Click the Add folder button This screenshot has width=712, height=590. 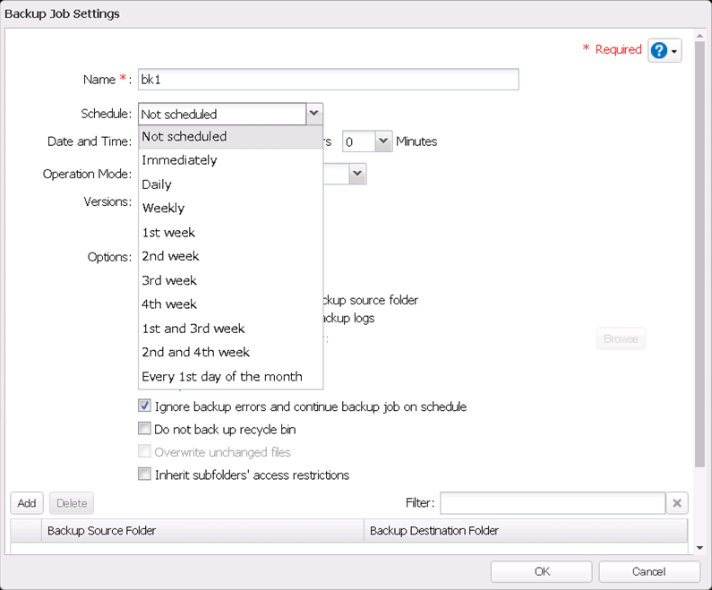pos(27,503)
